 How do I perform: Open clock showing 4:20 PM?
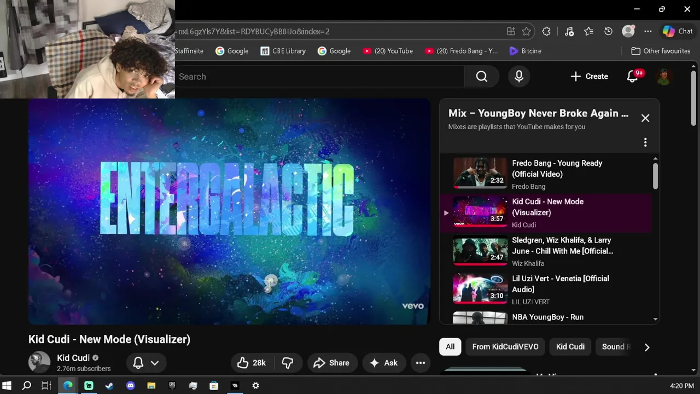click(x=681, y=386)
